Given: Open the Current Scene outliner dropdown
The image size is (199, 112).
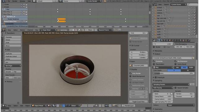Looking at the screenshot, I should pyautogui.click(x=178, y=4).
